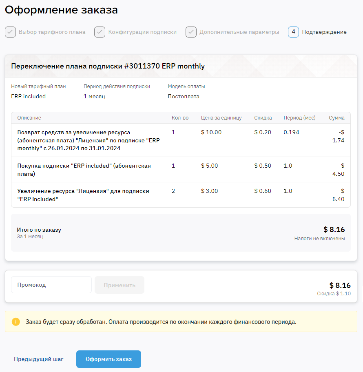Viewport: 363px width, 372px height.
Task: Click the Сумма column header
Action: tap(336, 117)
